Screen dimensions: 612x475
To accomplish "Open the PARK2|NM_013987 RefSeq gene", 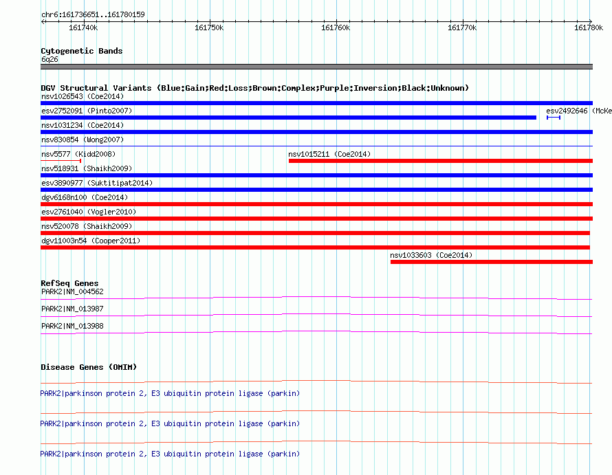I will 72,309.
